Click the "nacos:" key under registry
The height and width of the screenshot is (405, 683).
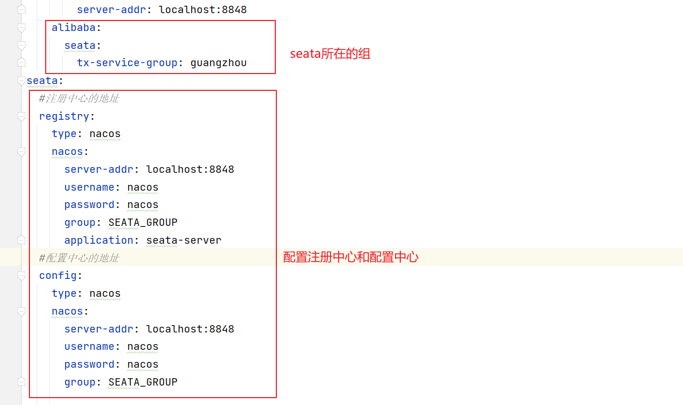point(67,151)
